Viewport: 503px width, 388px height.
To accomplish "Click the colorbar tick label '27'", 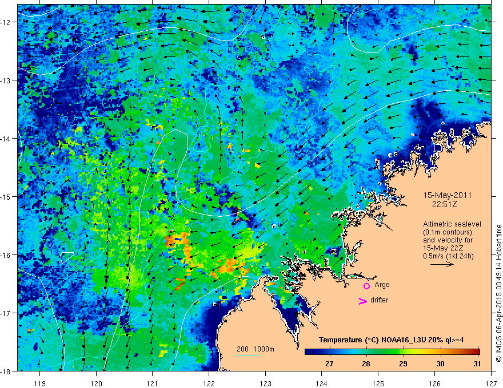I will [x=329, y=363].
